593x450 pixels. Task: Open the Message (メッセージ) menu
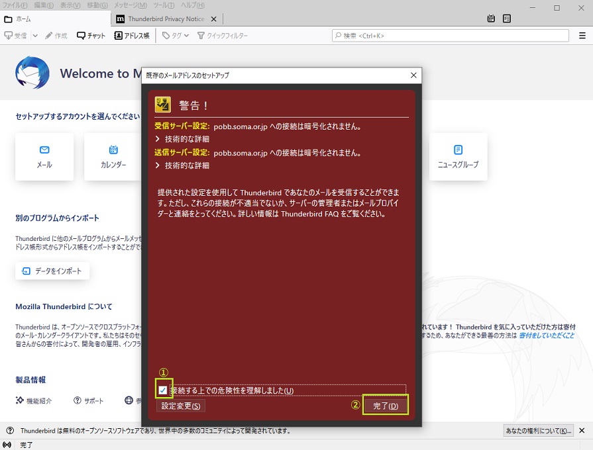tap(131, 5)
